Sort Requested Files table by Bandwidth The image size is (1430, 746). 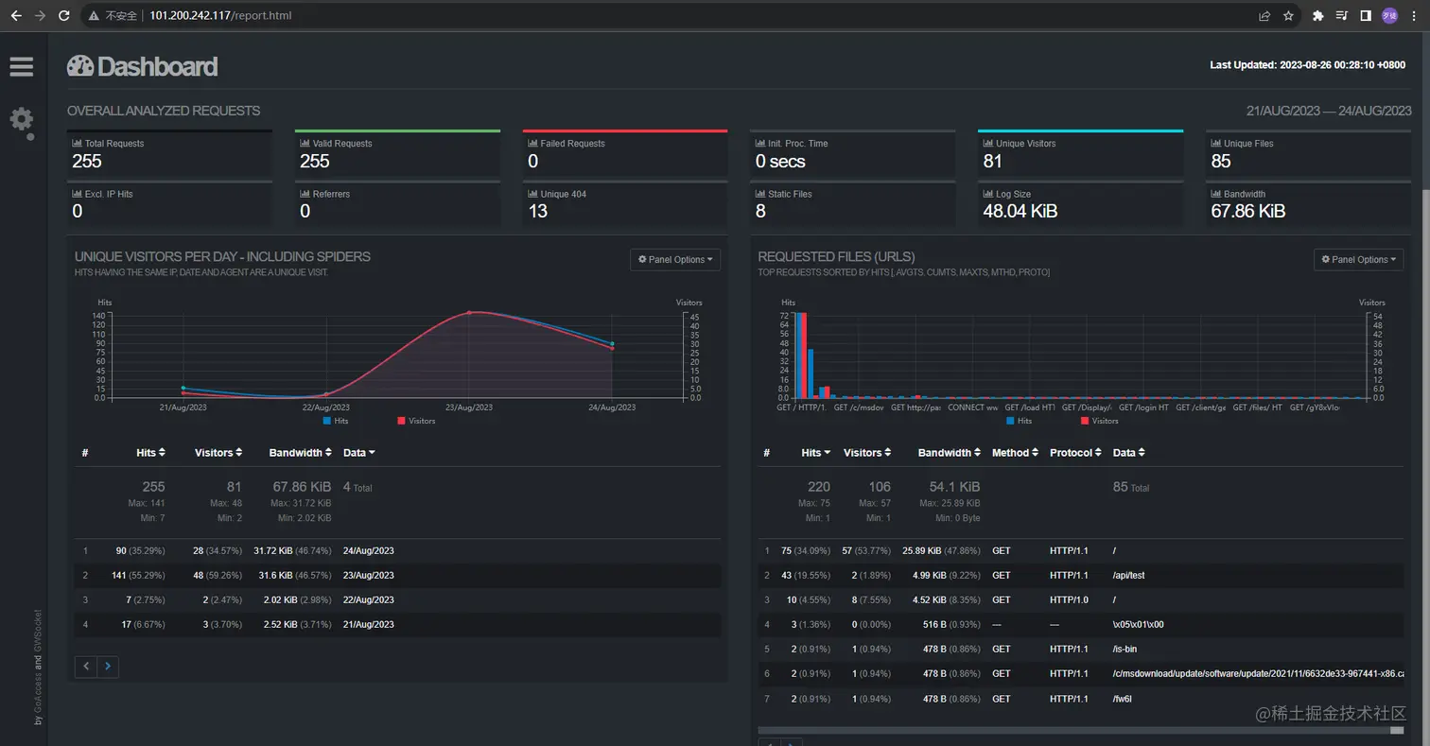950,453
